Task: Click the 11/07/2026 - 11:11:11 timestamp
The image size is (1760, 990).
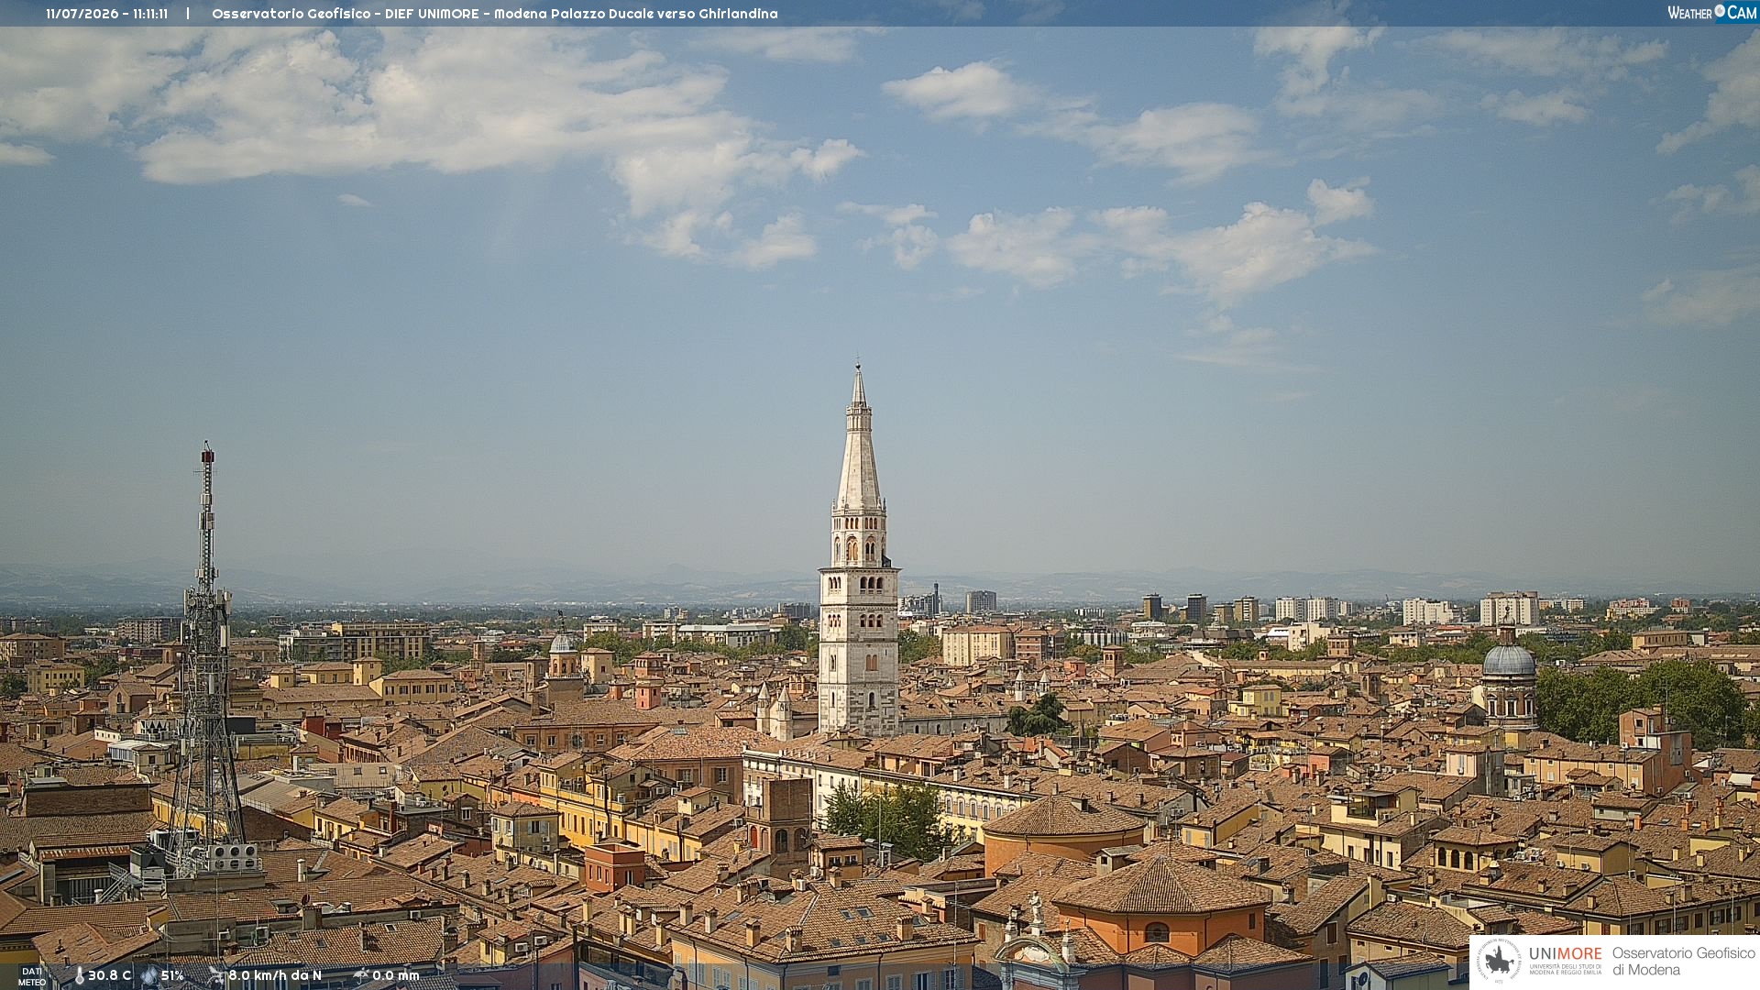Action: (106, 14)
